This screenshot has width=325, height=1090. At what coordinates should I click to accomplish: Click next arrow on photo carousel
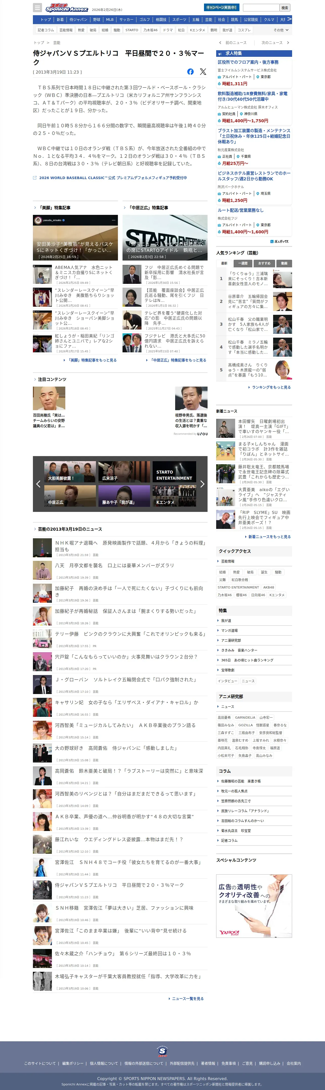coord(202,484)
